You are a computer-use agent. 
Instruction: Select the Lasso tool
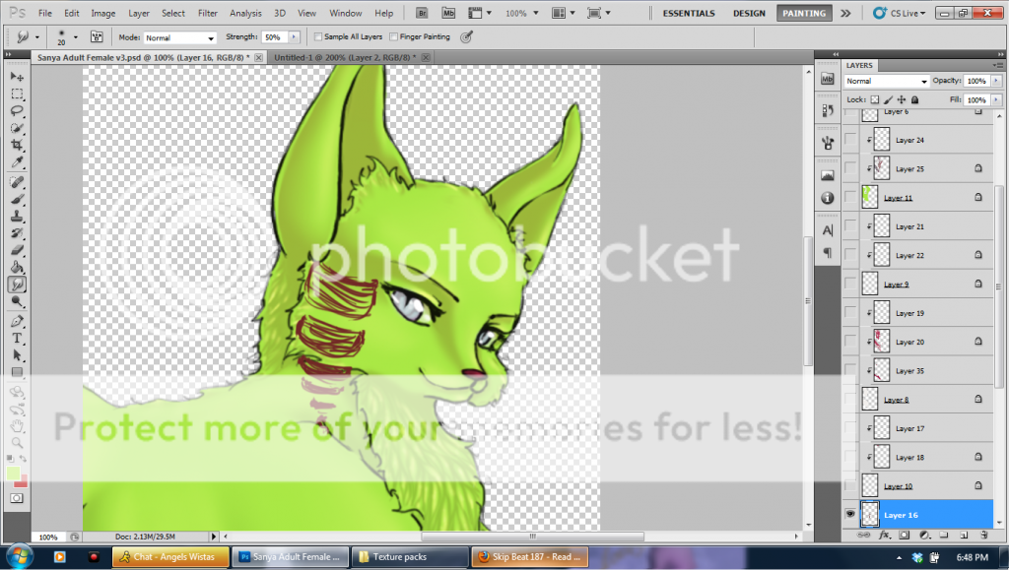[x=18, y=110]
